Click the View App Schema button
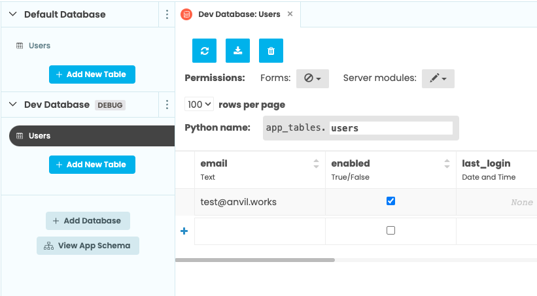 point(88,246)
